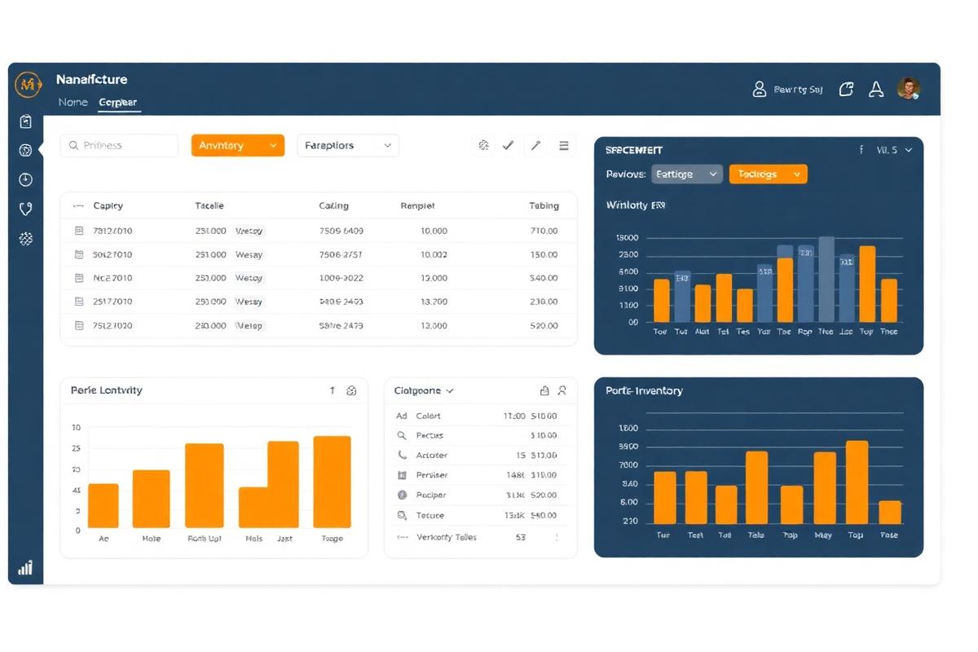The height and width of the screenshot is (652, 978).
Task: Sort by the Tacelie column header
Action: click(209, 205)
